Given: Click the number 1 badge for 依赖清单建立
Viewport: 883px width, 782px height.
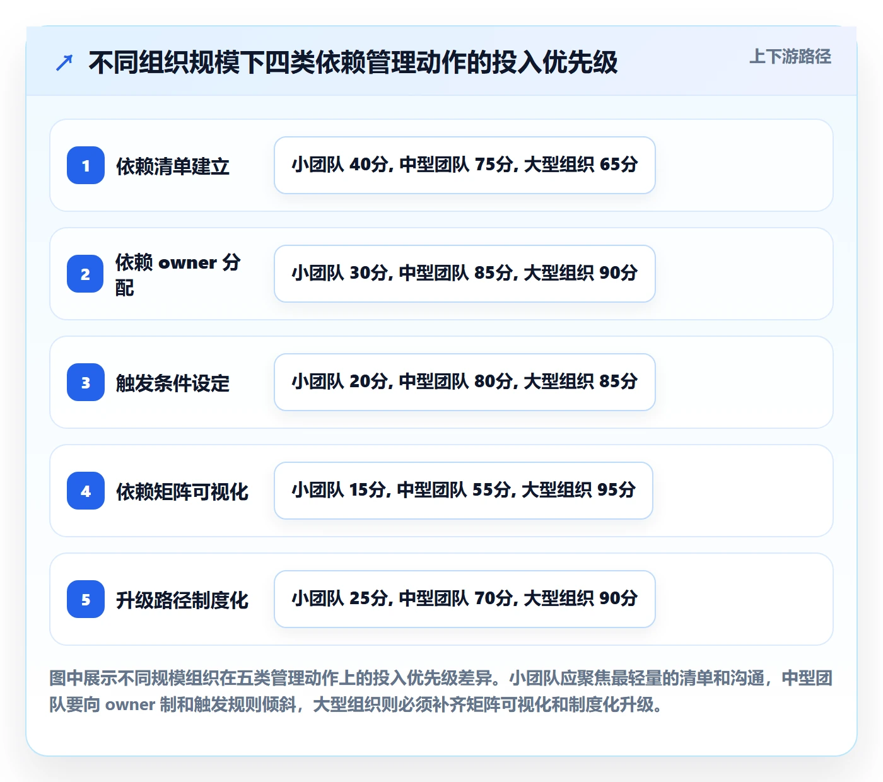Looking at the screenshot, I should point(86,165).
